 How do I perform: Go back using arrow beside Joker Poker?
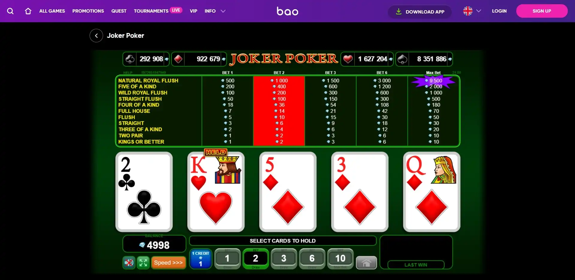click(96, 36)
